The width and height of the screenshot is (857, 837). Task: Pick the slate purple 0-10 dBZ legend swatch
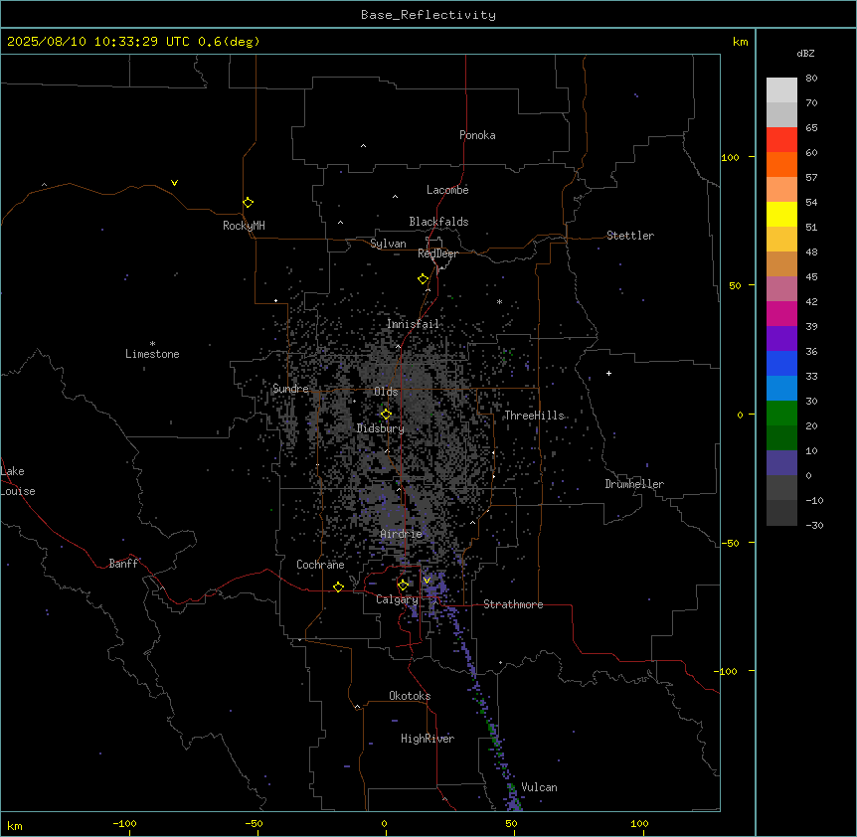(x=781, y=463)
